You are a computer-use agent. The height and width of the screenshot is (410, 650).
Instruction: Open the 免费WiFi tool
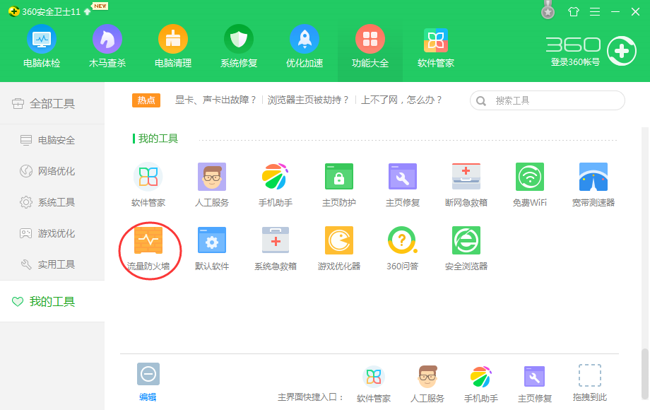[x=531, y=183]
